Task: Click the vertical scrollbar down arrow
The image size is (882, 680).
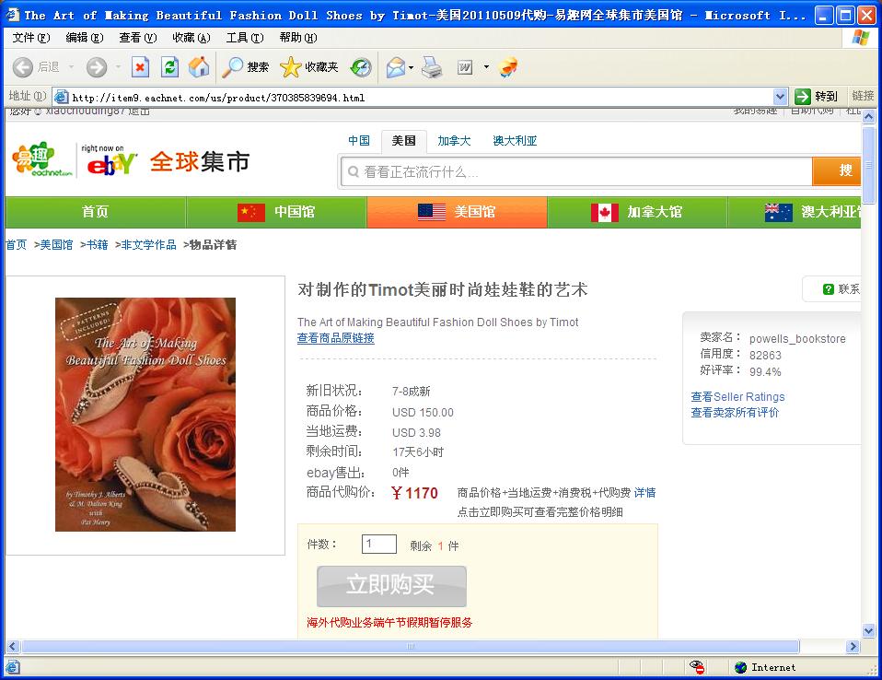Action: pyautogui.click(x=868, y=631)
